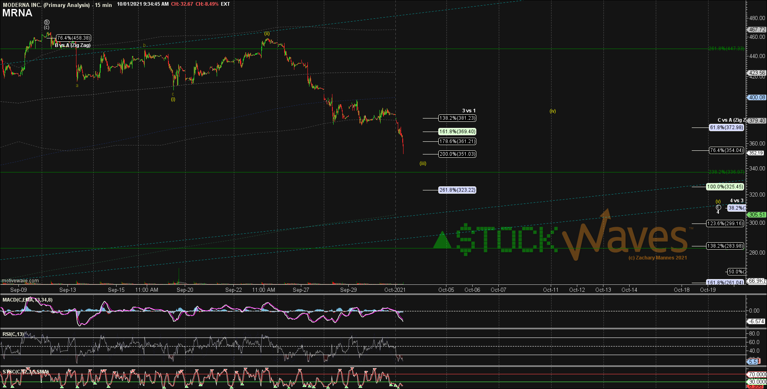Click the 352.19 last price tag
Screen dimensions: 767x389
(x=756, y=153)
